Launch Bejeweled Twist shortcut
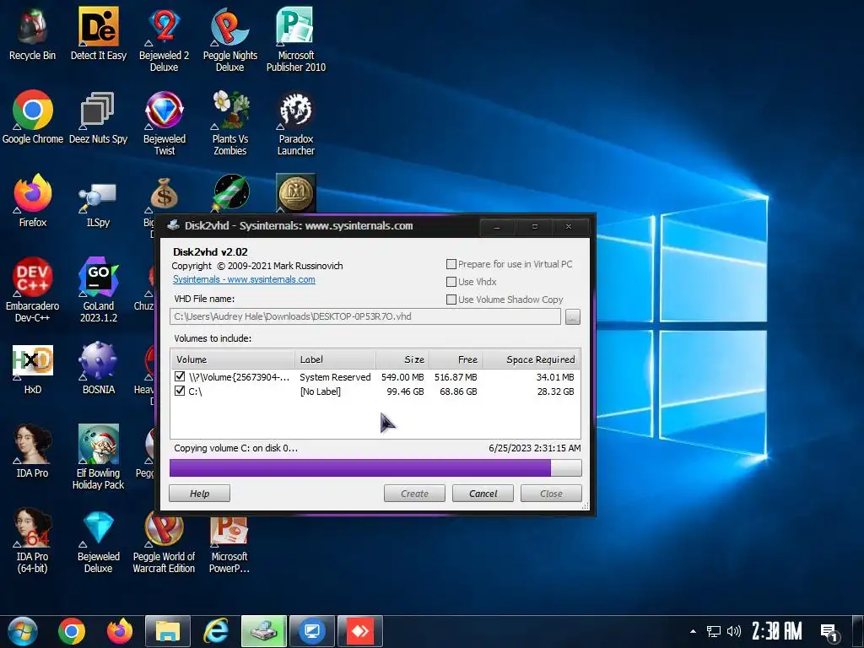The image size is (864, 648). [164, 123]
